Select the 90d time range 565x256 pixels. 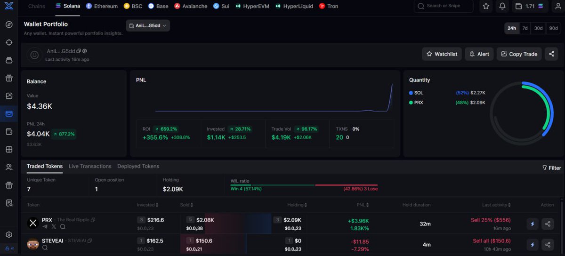click(x=553, y=28)
